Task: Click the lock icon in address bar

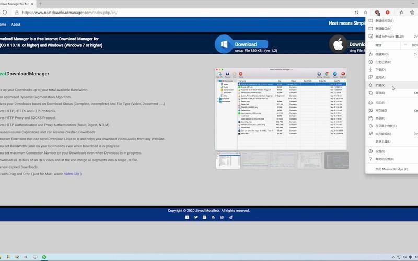Action: (x=17, y=13)
